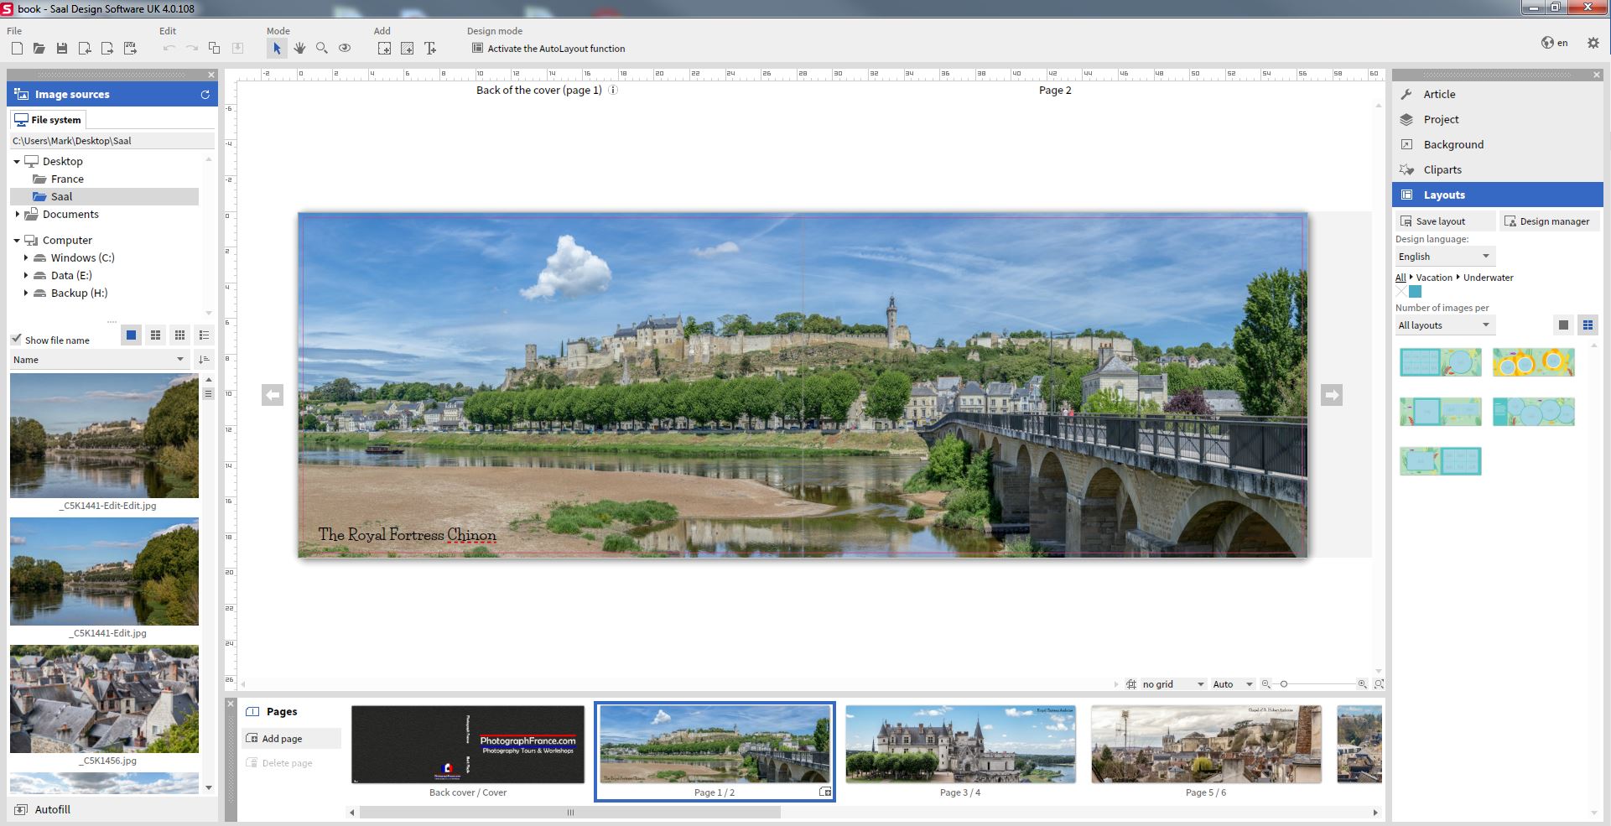Create a new project with File icon
This screenshot has height=826, width=1611.
click(17, 49)
